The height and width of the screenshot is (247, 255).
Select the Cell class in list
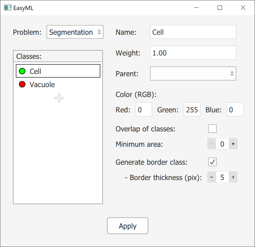tap(58, 71)
